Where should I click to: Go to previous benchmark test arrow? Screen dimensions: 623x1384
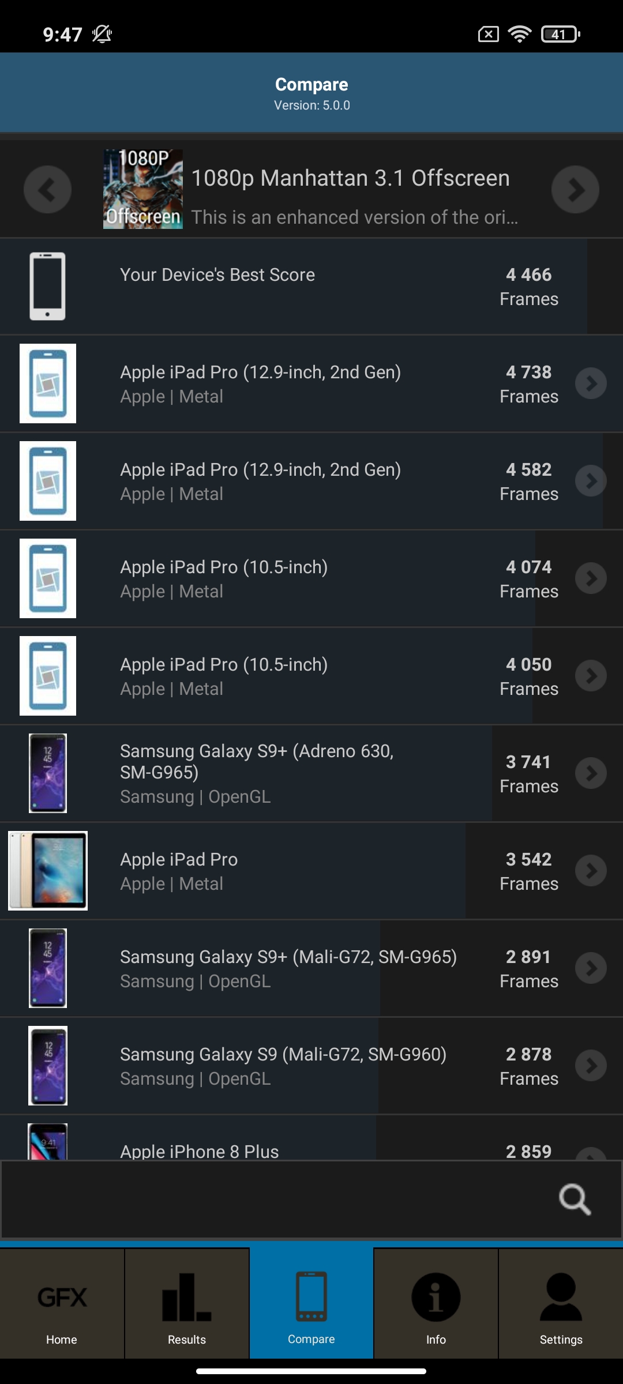(47, 190)
